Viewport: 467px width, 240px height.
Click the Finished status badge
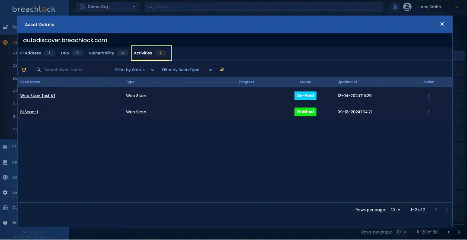(305, 112)
